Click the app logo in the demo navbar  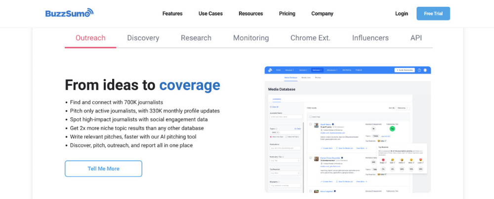tap(270, 70)
